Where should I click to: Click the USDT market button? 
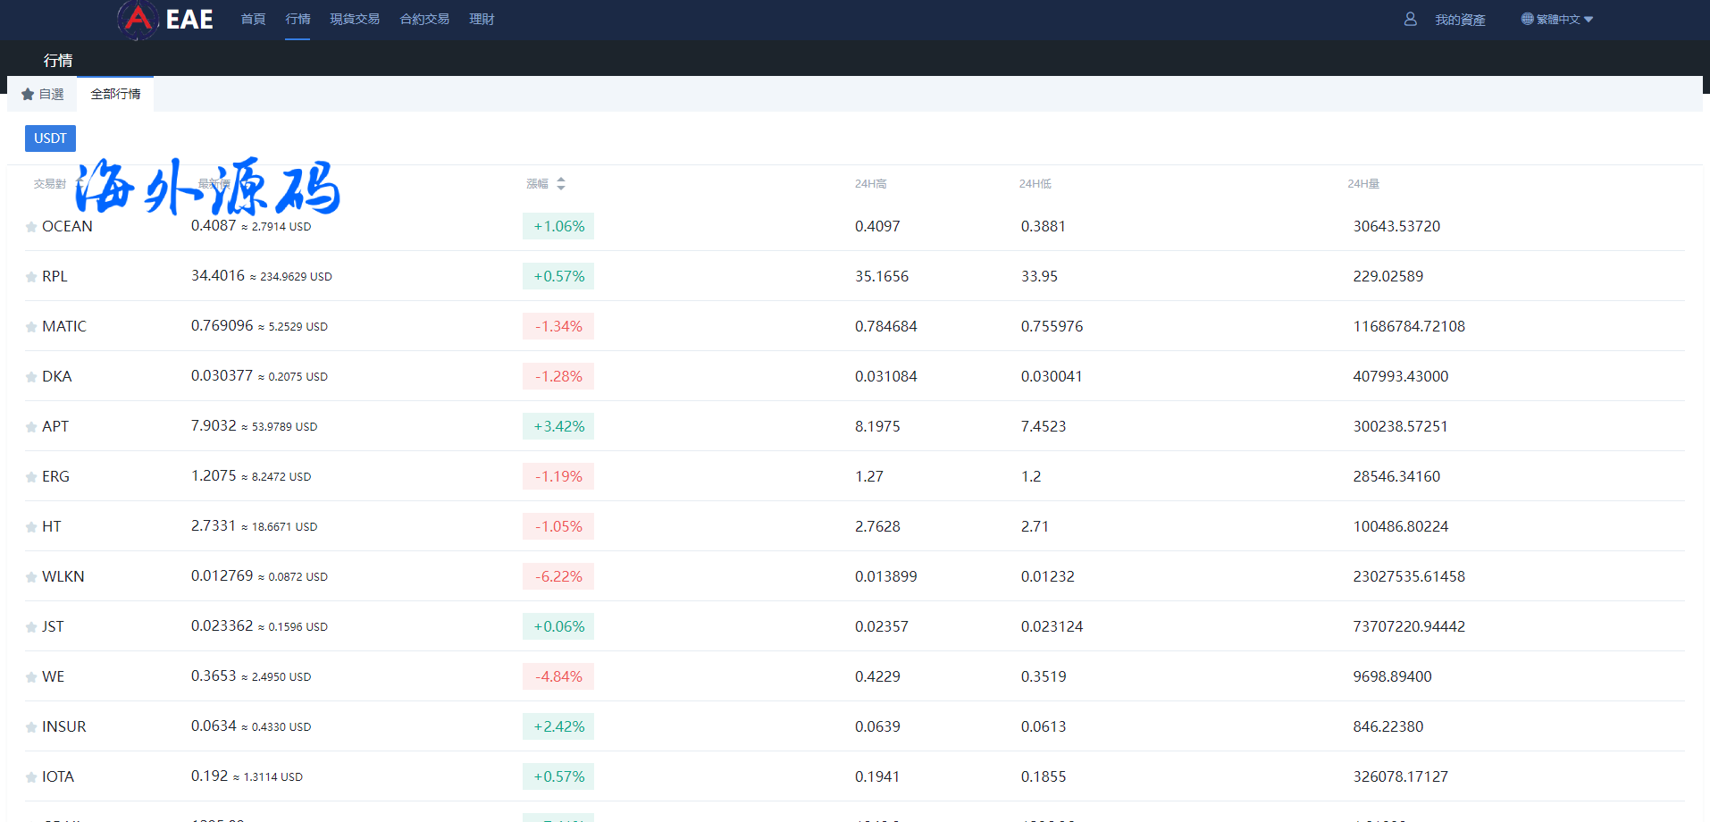pyautogui.click(x=50, y=138)
